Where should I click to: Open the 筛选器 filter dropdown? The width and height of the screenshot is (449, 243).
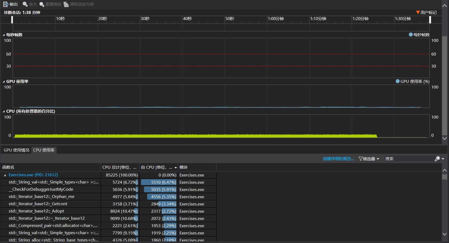click(369, 159)
